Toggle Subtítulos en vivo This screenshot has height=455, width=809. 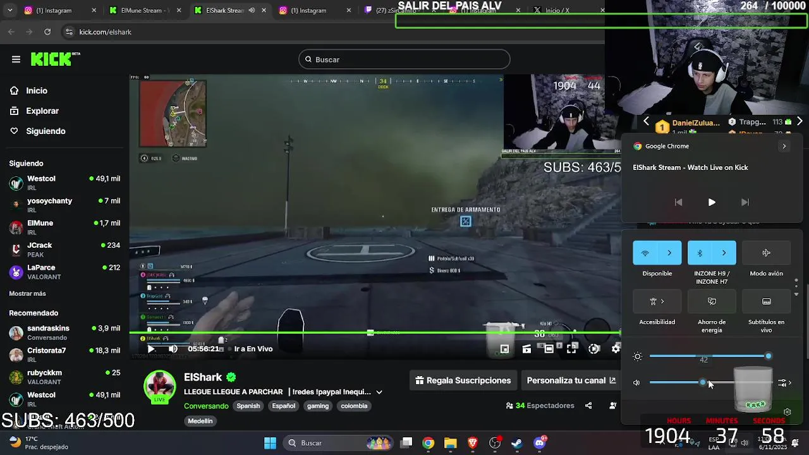tap(766, 301)
